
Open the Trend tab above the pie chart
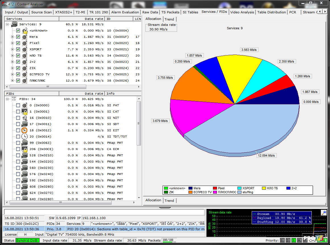(x=169, y=19)
